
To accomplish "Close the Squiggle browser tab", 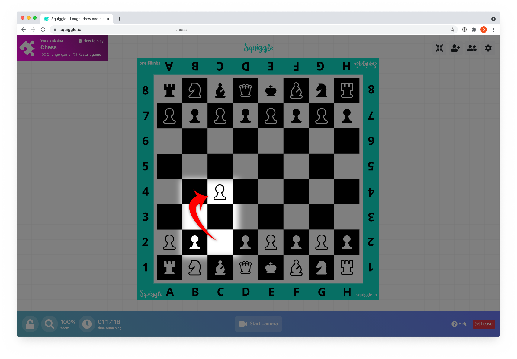I will [x=108, y=19].
